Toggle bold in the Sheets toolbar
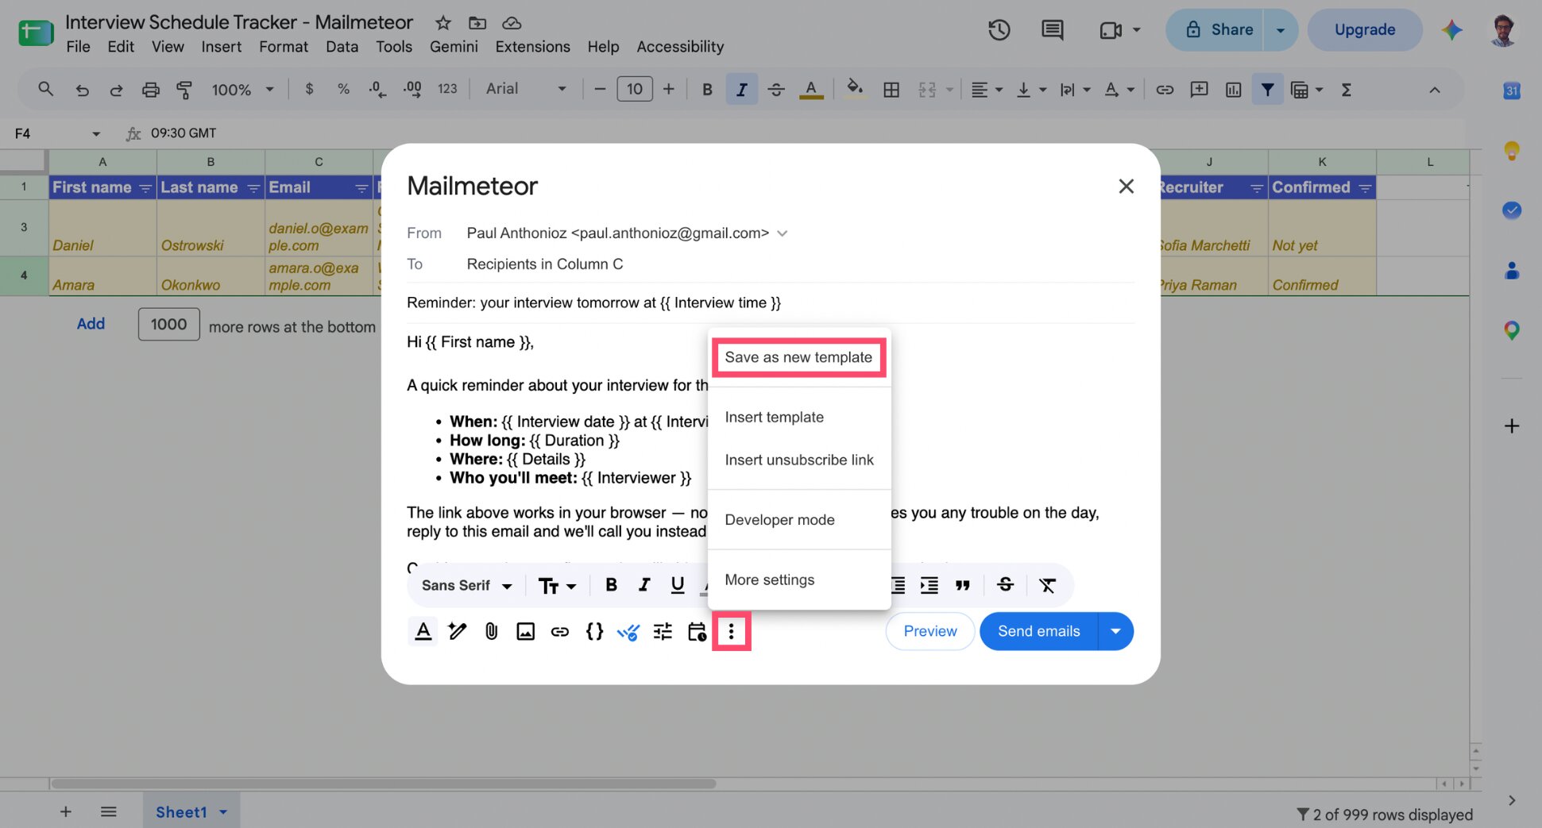Screen dimensions: 1542x828 click(707, 90)
